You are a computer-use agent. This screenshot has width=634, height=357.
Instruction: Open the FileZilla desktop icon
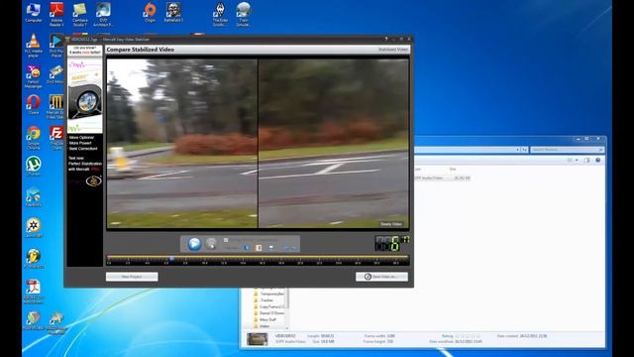(x=56, y=138)
